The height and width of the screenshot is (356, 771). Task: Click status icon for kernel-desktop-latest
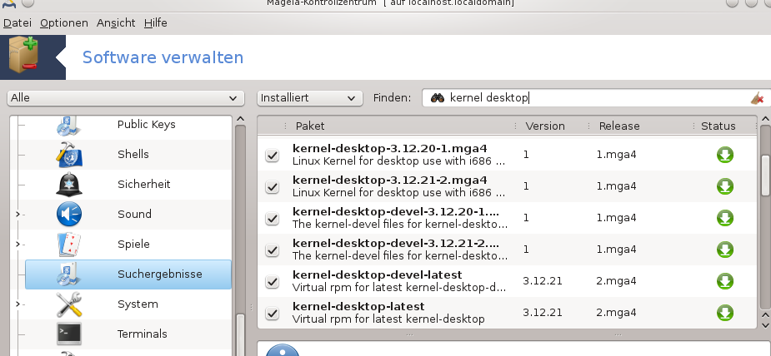[725, 313]
